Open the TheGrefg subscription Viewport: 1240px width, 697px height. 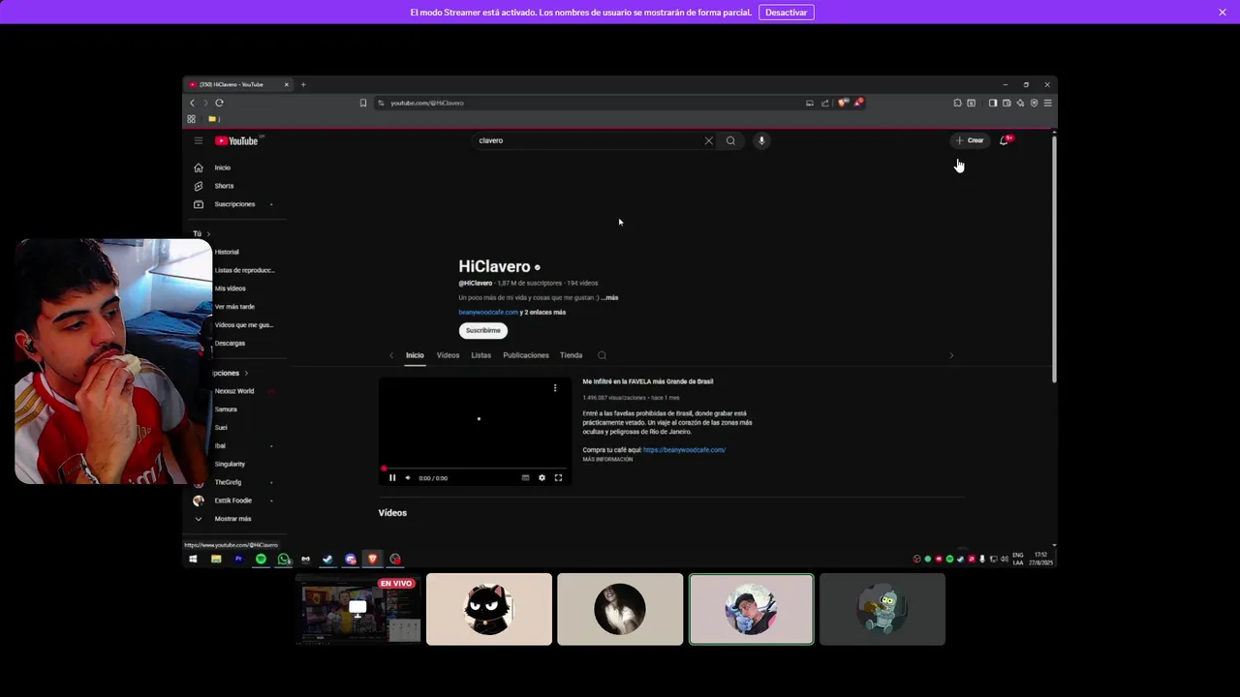coord(228,482)
